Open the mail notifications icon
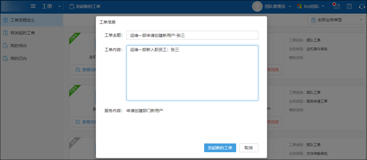 (x=336, y=6)
